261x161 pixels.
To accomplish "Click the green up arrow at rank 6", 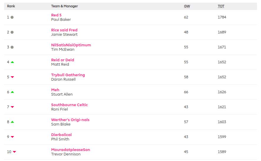I will 12,92.
